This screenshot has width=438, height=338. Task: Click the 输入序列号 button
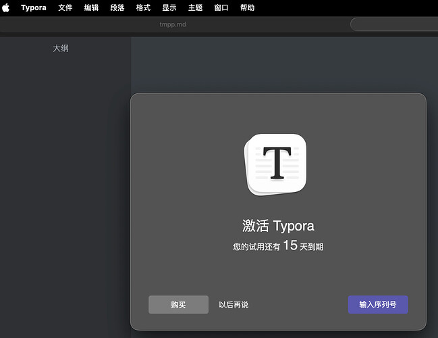click(x=378, y=304)
